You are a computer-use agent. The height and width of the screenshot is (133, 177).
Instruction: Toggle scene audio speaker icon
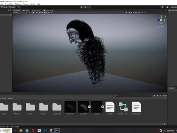37,13
